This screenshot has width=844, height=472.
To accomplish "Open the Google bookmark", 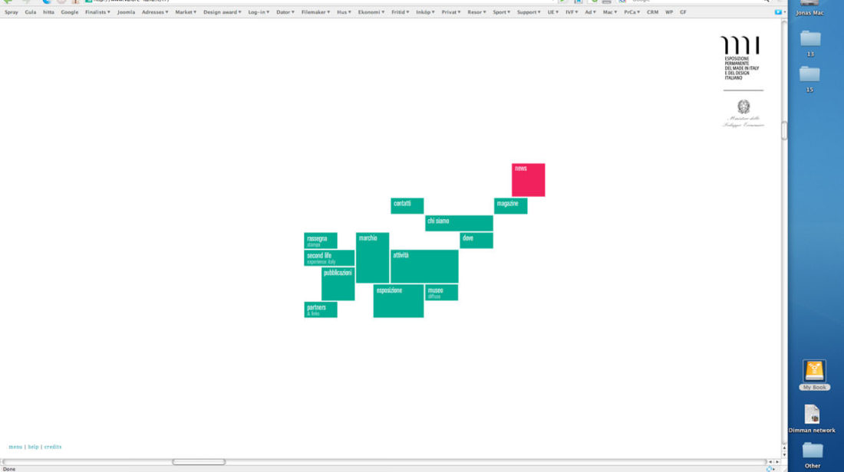I will pyautogui.click(x=69, y=11).
